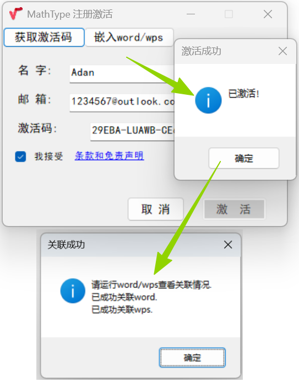This screenshot has width=299, height=382.
Task: Click the greyed-out maximize button
Action: (229, 14)
